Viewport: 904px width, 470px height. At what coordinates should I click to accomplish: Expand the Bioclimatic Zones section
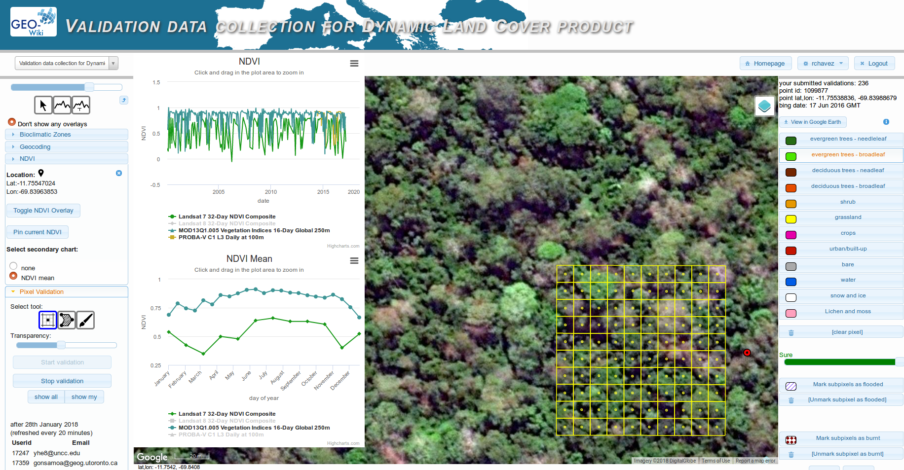click(45, 135)
